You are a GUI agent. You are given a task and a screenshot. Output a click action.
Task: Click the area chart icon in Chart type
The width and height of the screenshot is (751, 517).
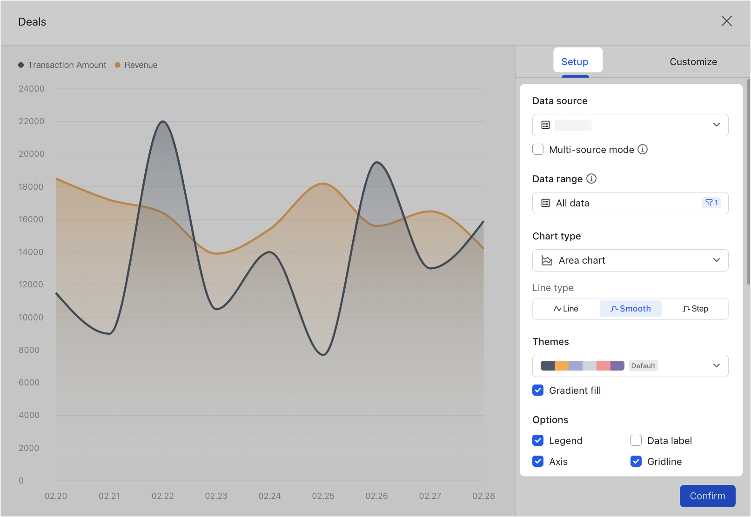(546, 260)
